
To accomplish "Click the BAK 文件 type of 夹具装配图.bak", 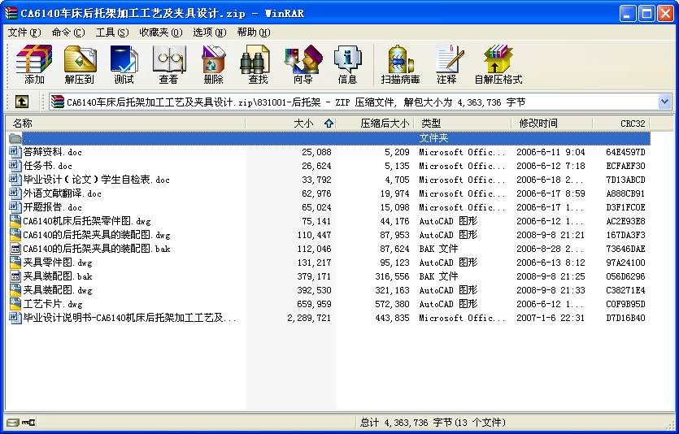I will pyautogui.click(x=438, y=276).
